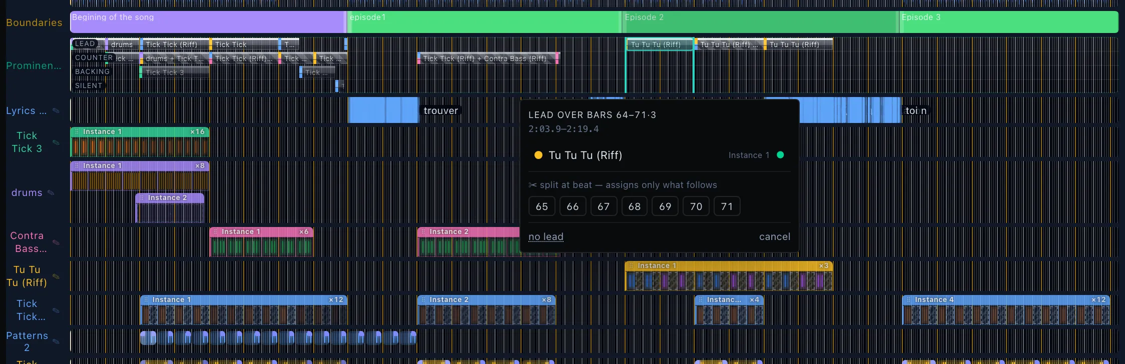Select blue Tick Tick Instance 2 block
This screenshot has width=1125, height=364.
[x=486, y=310]
